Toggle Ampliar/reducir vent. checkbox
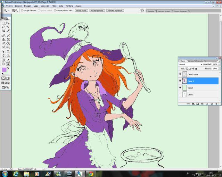This screenshot has width=222, height=177. [x=55, y=10]
